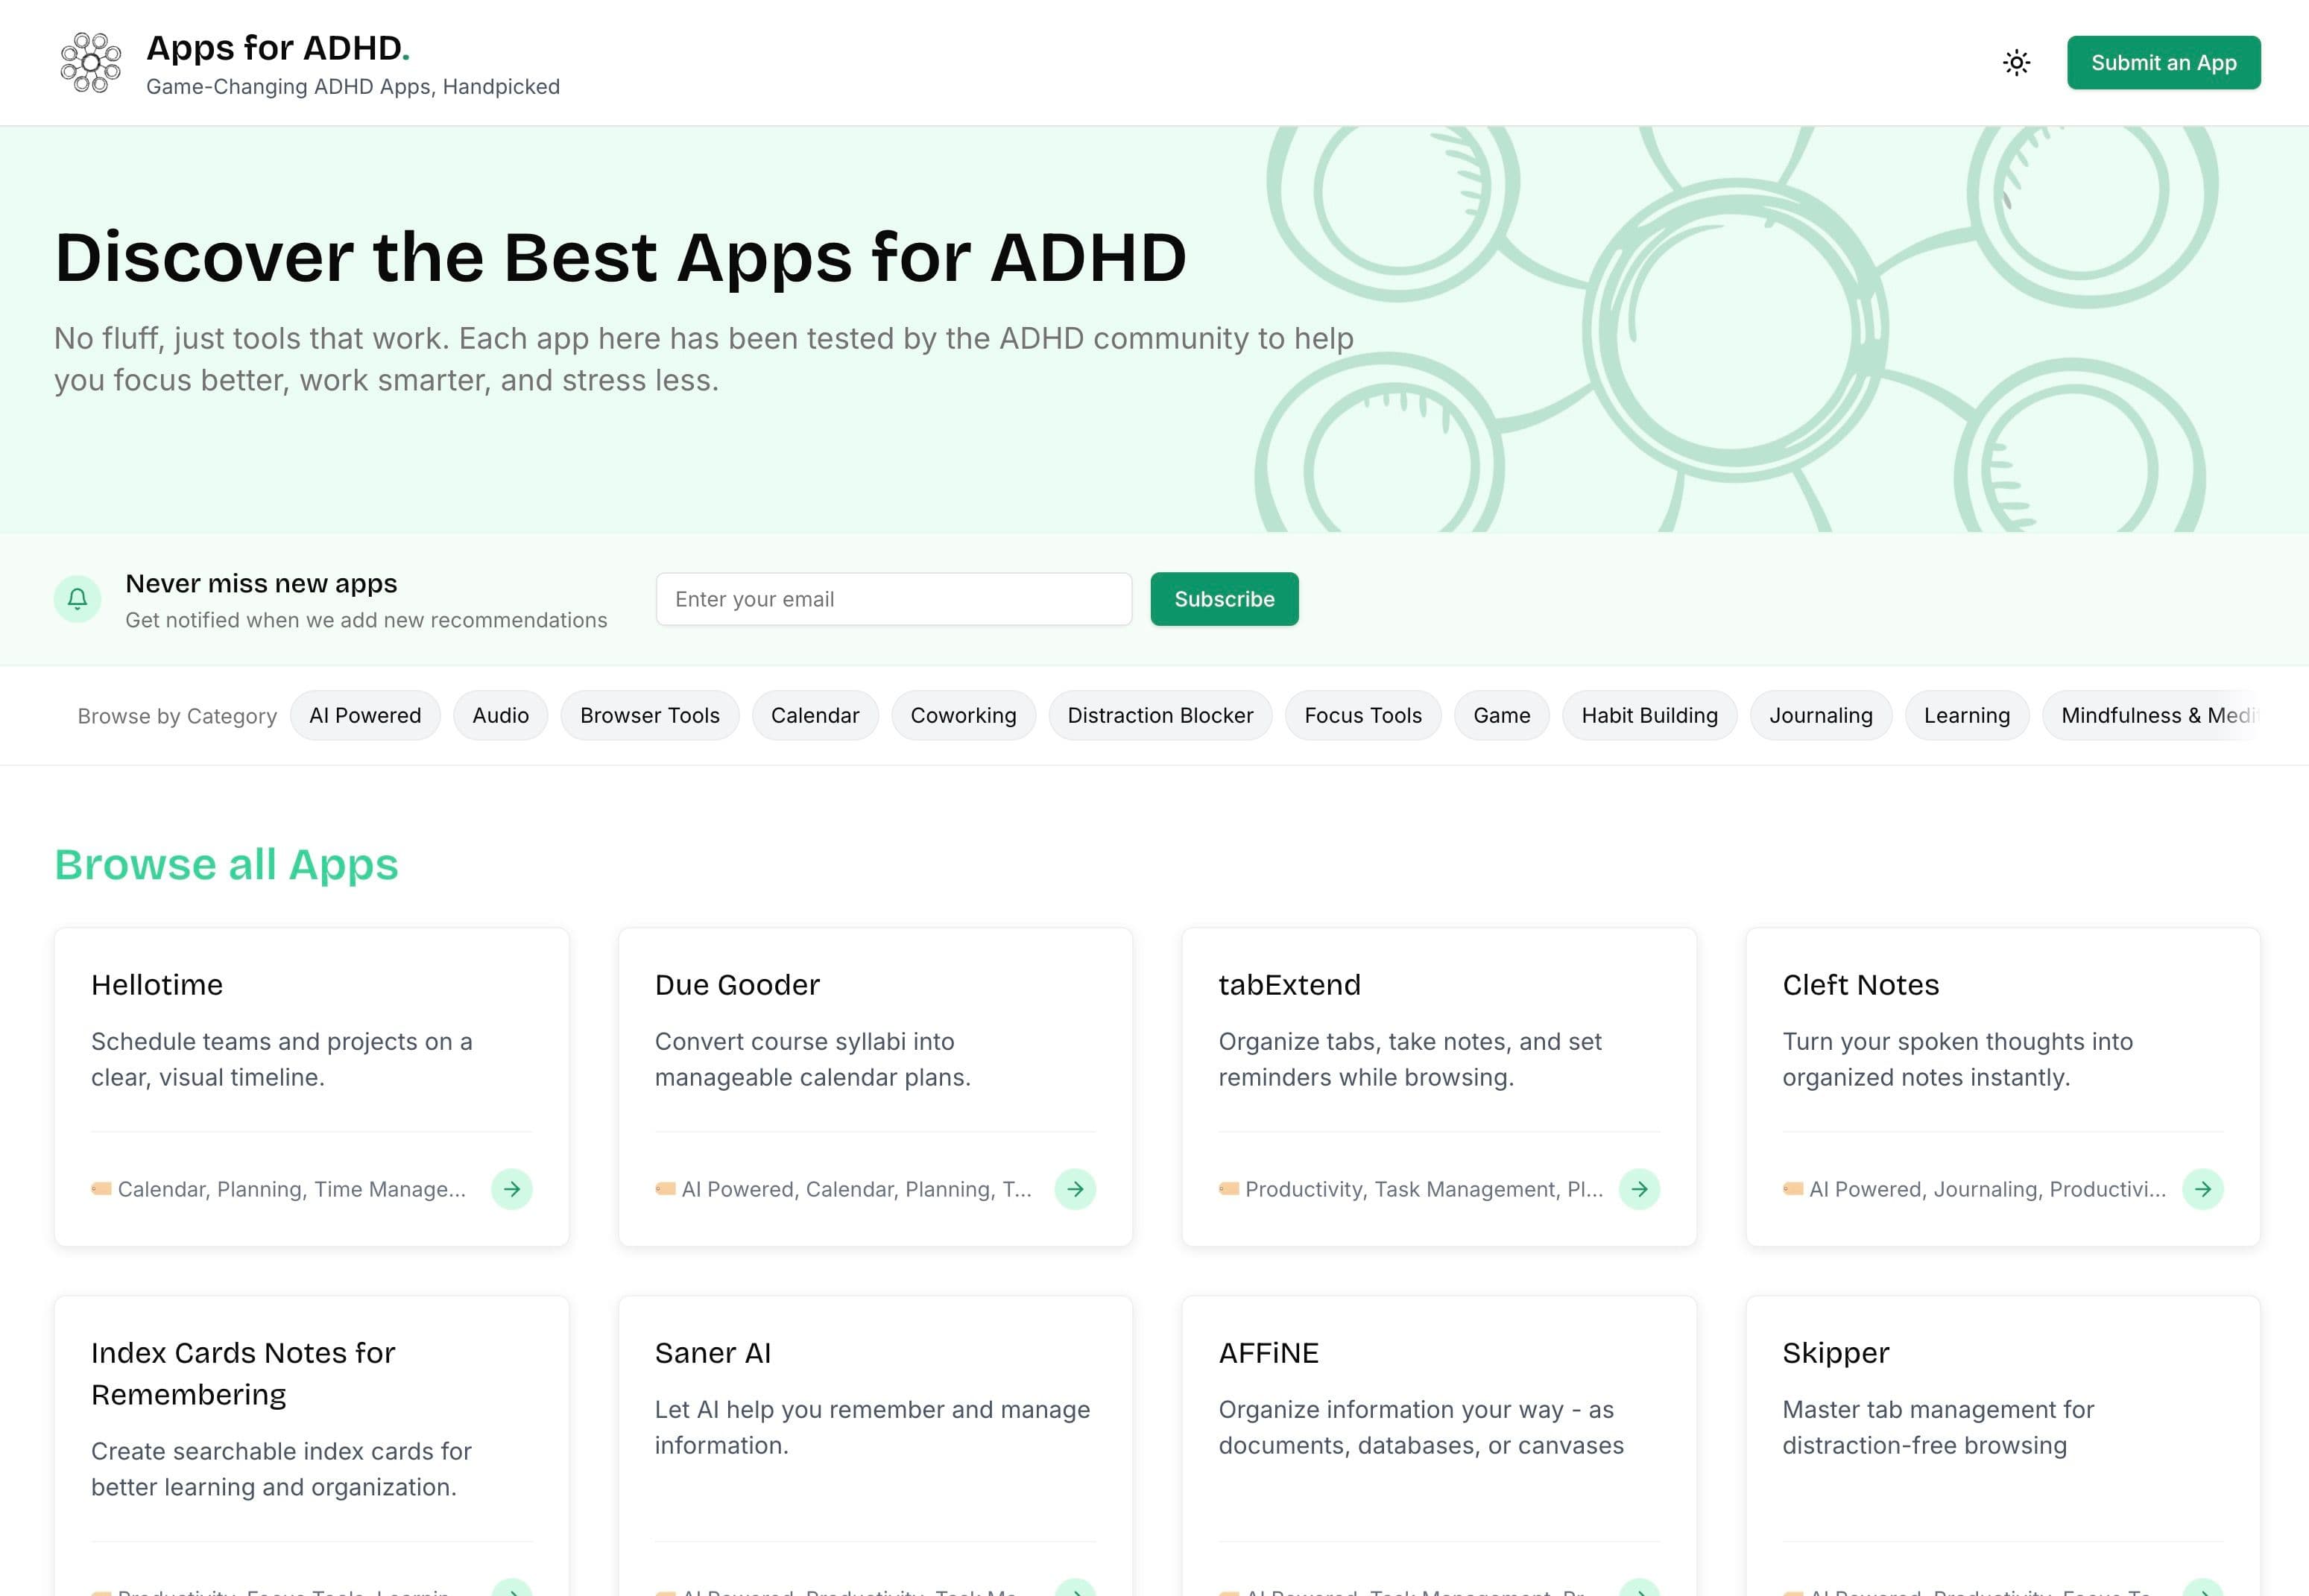Image resolution: width=2309 pixels, height=1596 pixels.
Task: Click the tag icon on Hellotime card
Action: pos(101,1189)
